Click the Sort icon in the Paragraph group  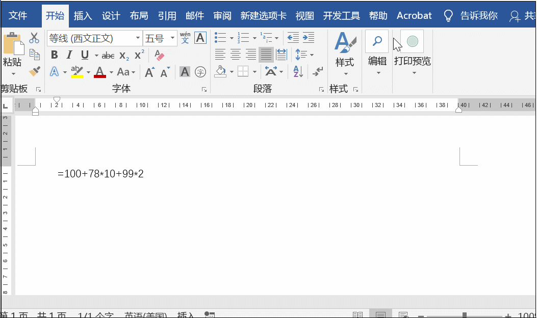297,72
